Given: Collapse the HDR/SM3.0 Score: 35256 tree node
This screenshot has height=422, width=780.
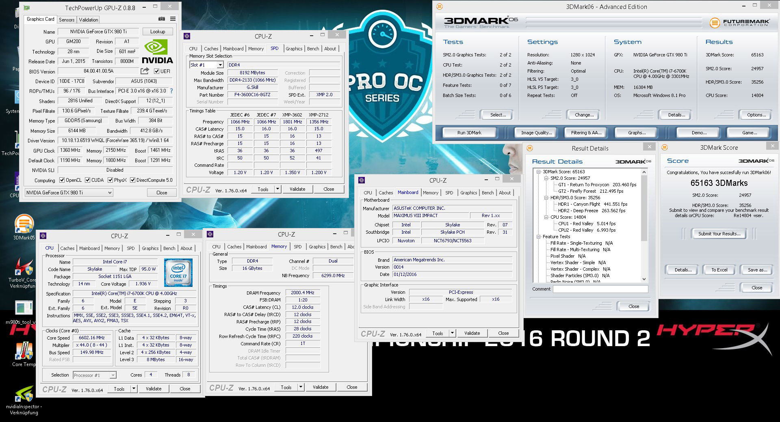Looking at the screenshot, I should coord(546,198).
